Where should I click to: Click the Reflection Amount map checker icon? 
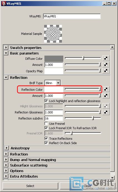click(x=106, y=95)
